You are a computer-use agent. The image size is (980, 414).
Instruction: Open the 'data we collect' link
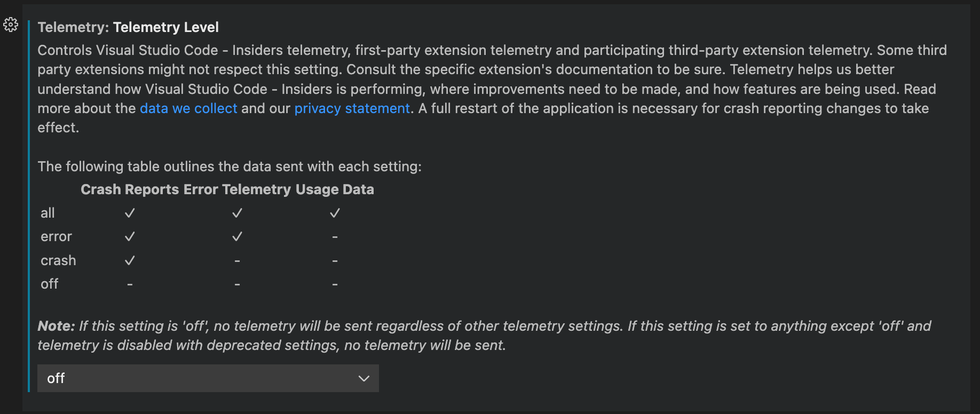pyautogui.click(x=188, y=108)
